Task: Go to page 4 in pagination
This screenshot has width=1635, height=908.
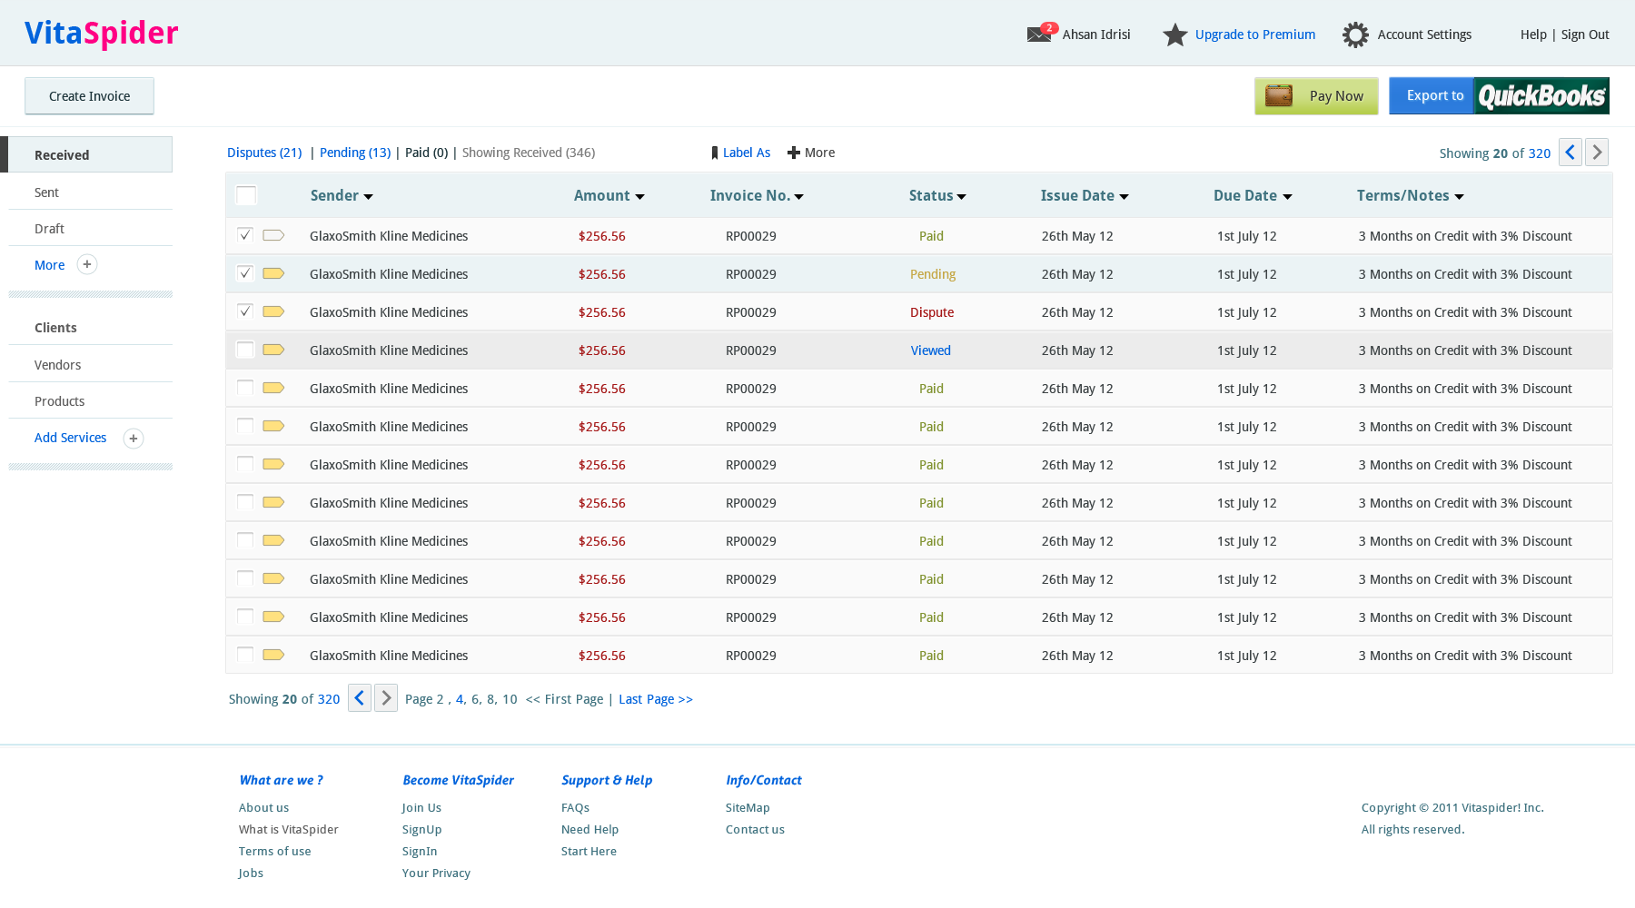Action: [460, 699]
